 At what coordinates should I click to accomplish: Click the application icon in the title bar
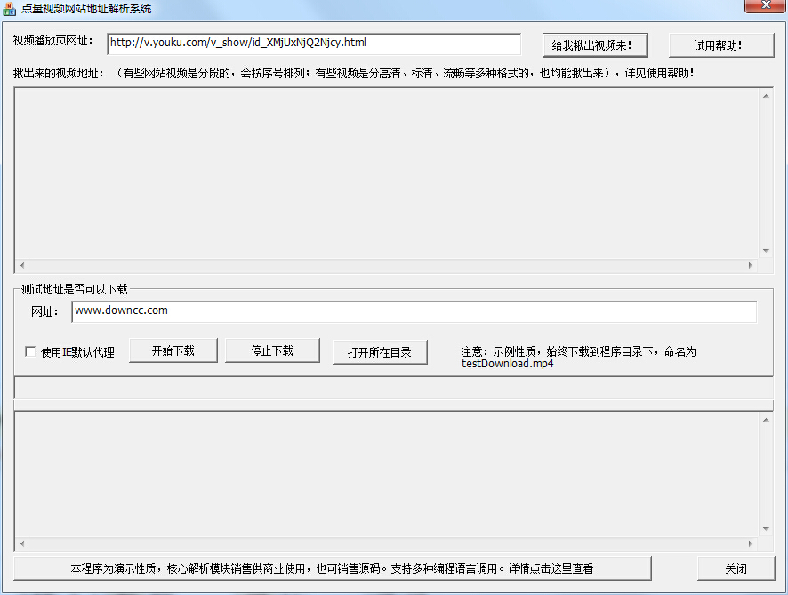click(x=9, y=7)
